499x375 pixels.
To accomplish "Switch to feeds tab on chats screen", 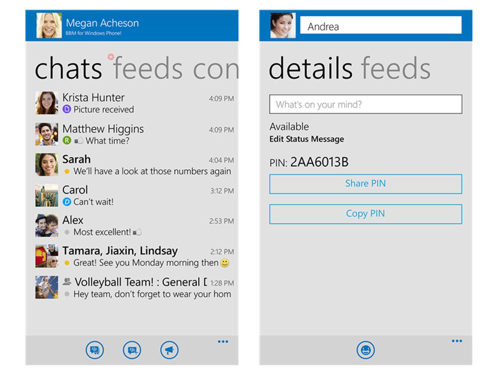I will [148, 69].
